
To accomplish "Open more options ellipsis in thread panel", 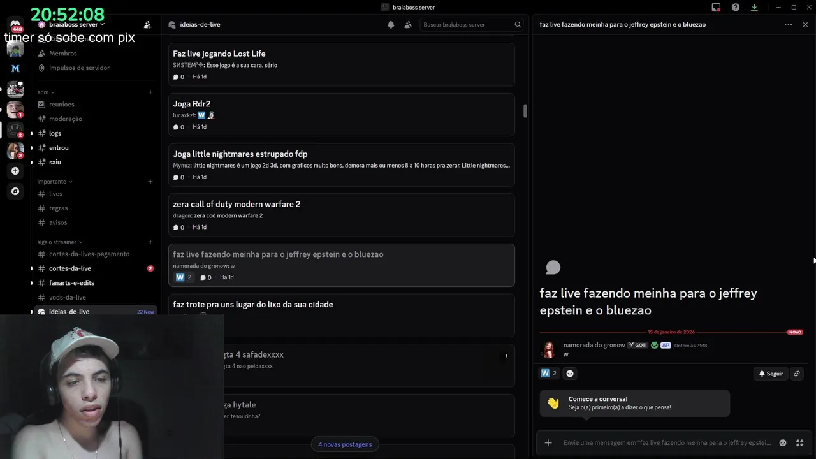I will click(x=789, y=24).
